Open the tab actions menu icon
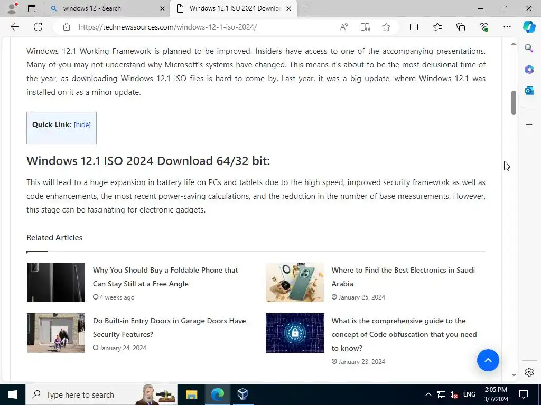 32,8
